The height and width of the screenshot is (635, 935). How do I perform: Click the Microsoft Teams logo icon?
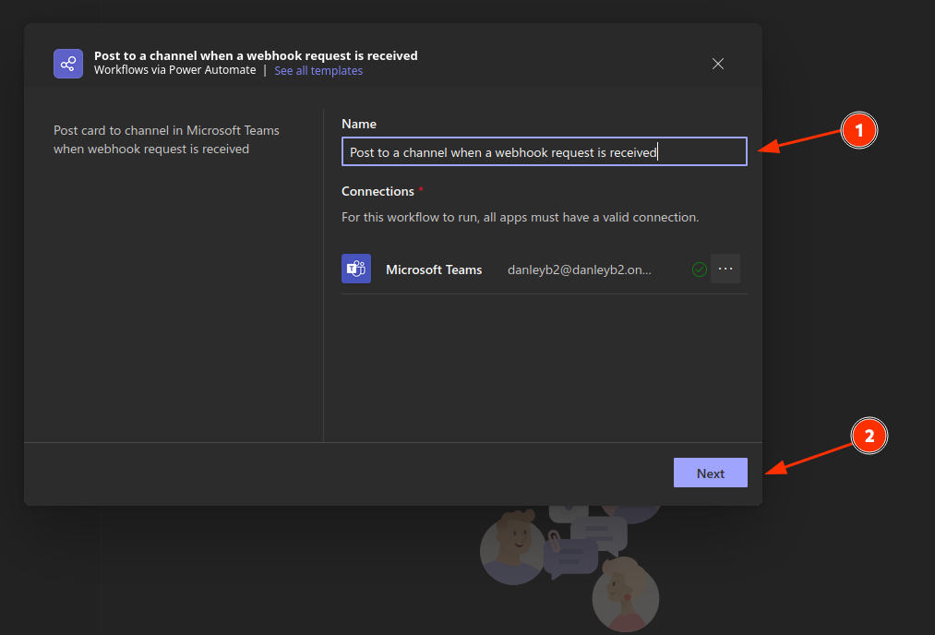pyautogui.click(x=356, y=269)
